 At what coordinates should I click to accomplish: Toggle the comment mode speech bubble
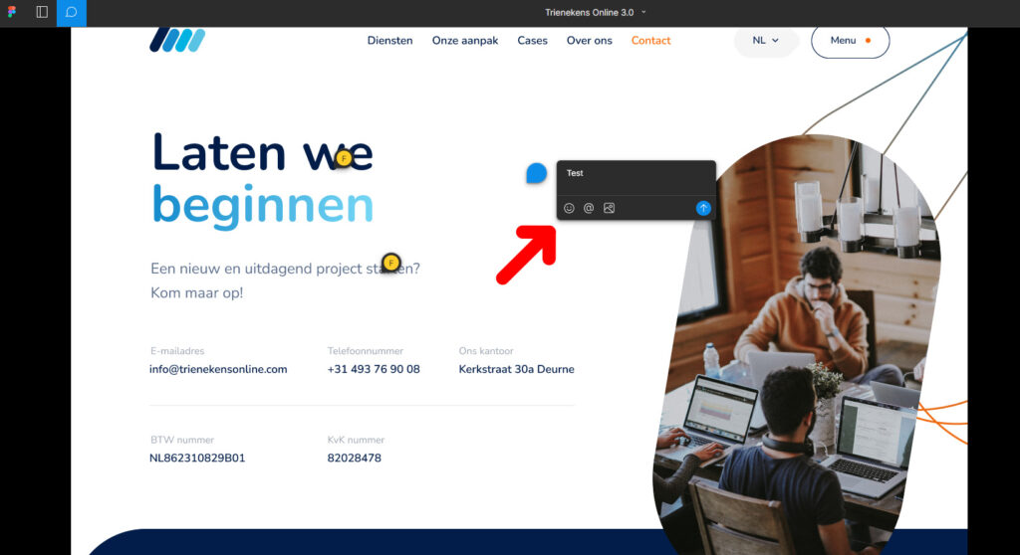coord(72,12)
